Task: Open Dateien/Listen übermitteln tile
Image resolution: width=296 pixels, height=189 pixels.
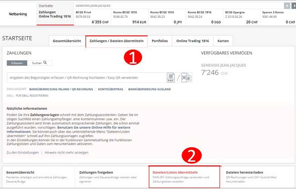Action: [x=184, y=177]
